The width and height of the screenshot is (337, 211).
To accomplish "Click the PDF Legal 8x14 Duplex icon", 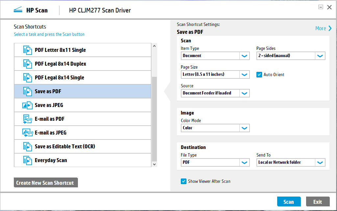I will (28, 64).
